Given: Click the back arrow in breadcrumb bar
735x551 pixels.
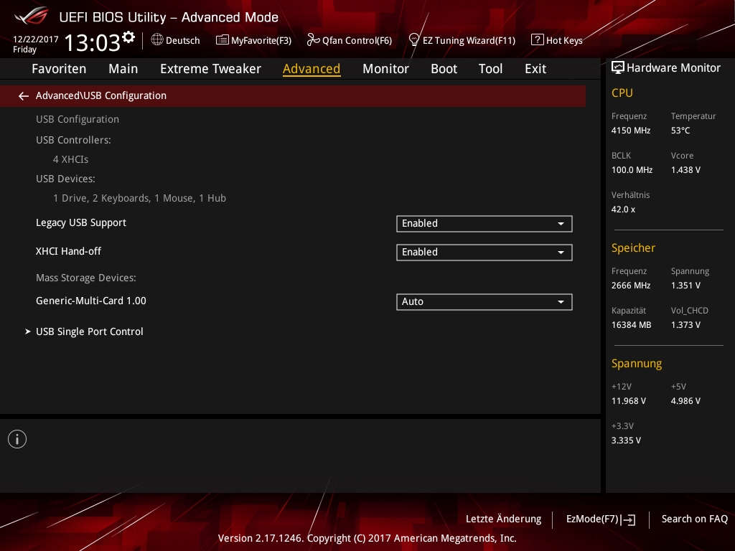Looking at the screenshot, I should [24, 95].
